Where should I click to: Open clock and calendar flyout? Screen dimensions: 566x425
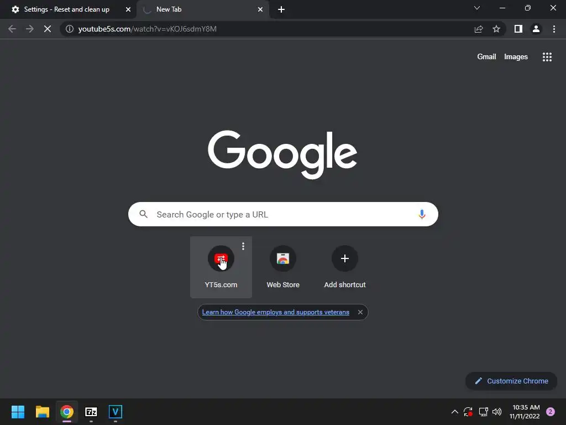pos(525,412)
